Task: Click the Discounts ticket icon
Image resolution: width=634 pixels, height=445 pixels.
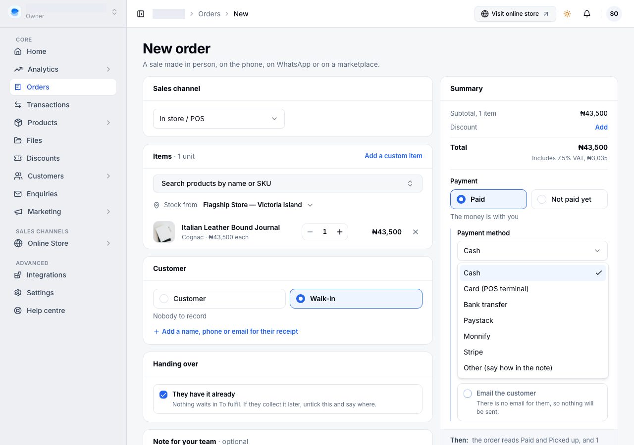Action: coord(18,158)
